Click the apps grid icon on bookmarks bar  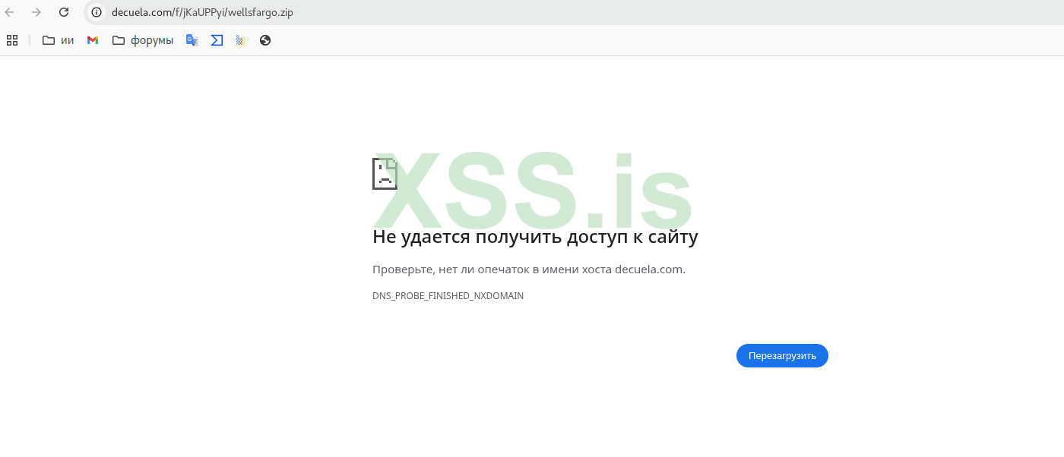(x=11, y=39)
